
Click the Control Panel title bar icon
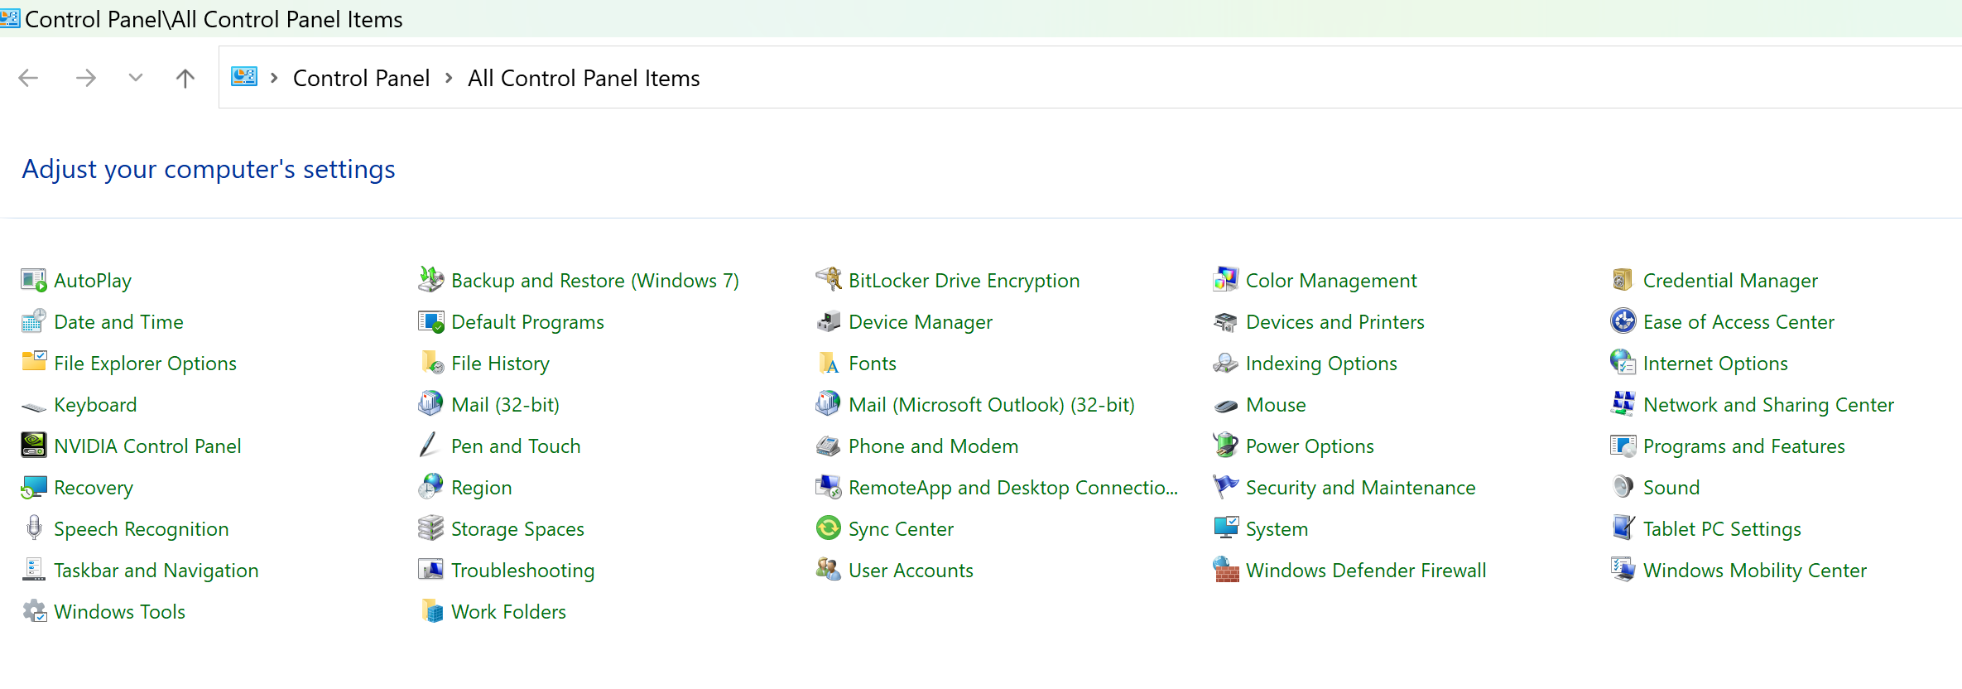(10, 18)
